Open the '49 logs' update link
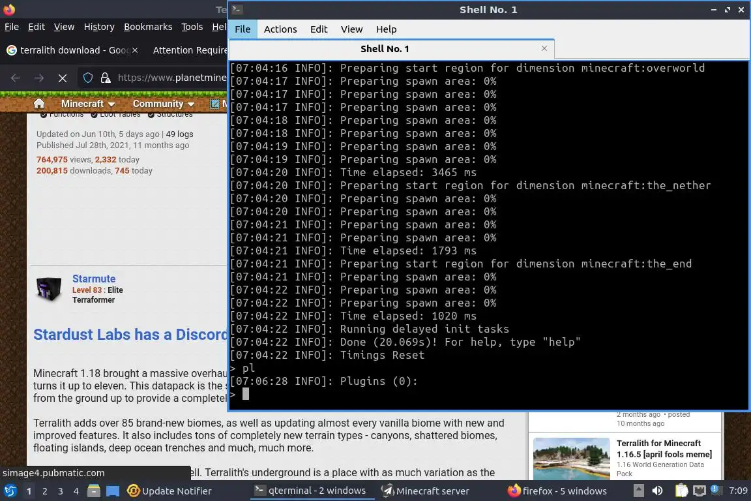Image resolution: width=751 pixels, height=501 pixels. [x=180, y=134]
